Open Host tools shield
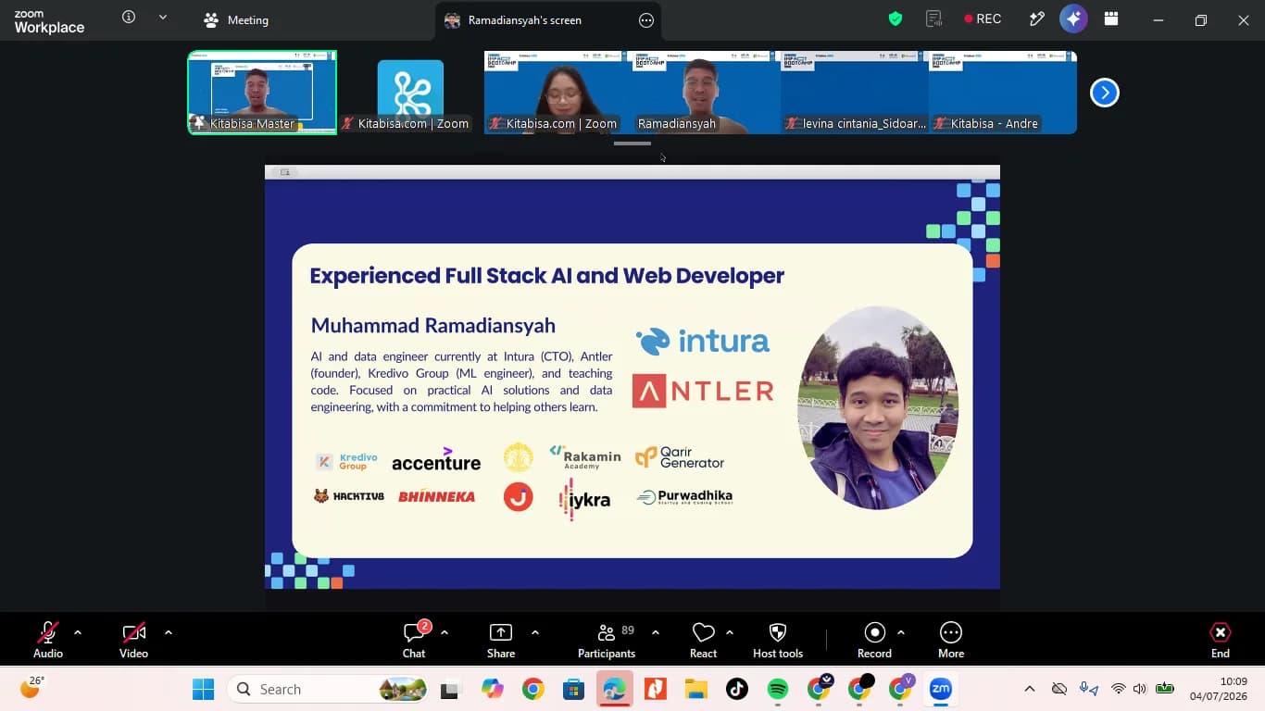Image resolution: width=1265 pixels, height=711 pixels. pos(778,640)
